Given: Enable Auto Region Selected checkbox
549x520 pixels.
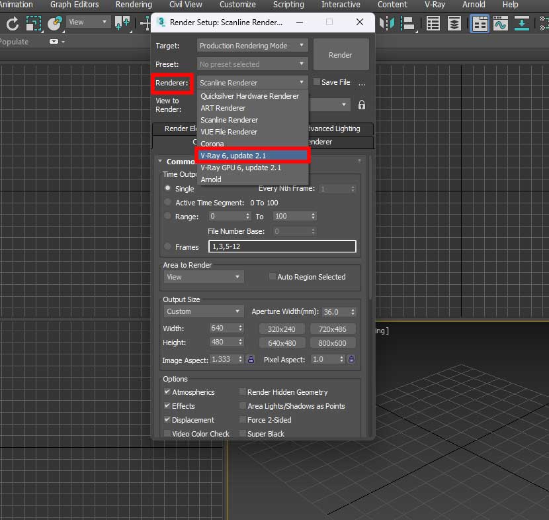Looking at the screenshot, I should point(272,276).
